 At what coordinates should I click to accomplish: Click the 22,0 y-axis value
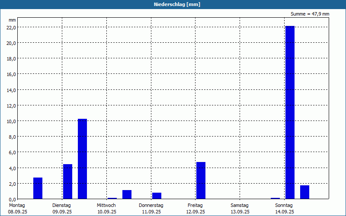point(11,28)
